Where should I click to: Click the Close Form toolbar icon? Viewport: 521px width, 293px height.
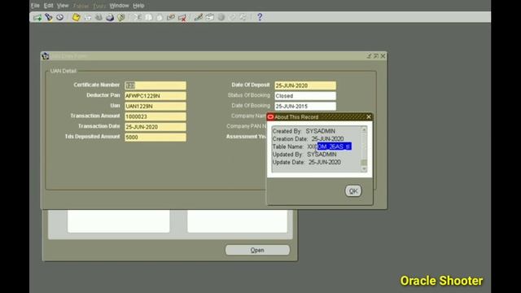pos(121,17)
